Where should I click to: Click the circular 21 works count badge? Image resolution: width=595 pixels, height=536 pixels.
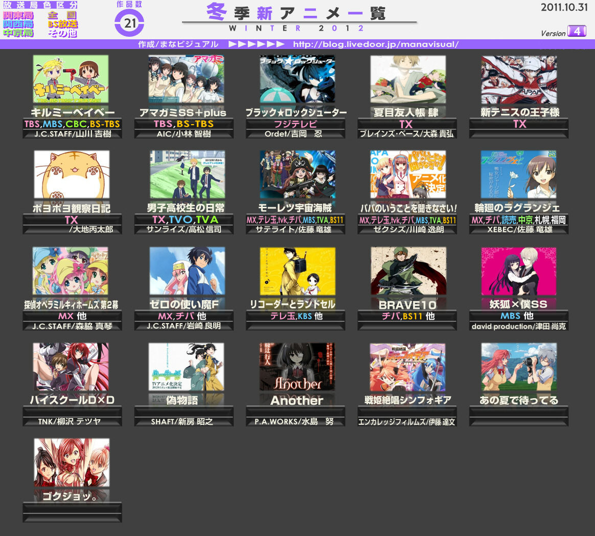pyautogui.click(x=129, y=23)
